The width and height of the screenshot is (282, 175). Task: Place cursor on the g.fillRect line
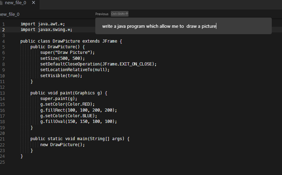[x=78, y=110]
